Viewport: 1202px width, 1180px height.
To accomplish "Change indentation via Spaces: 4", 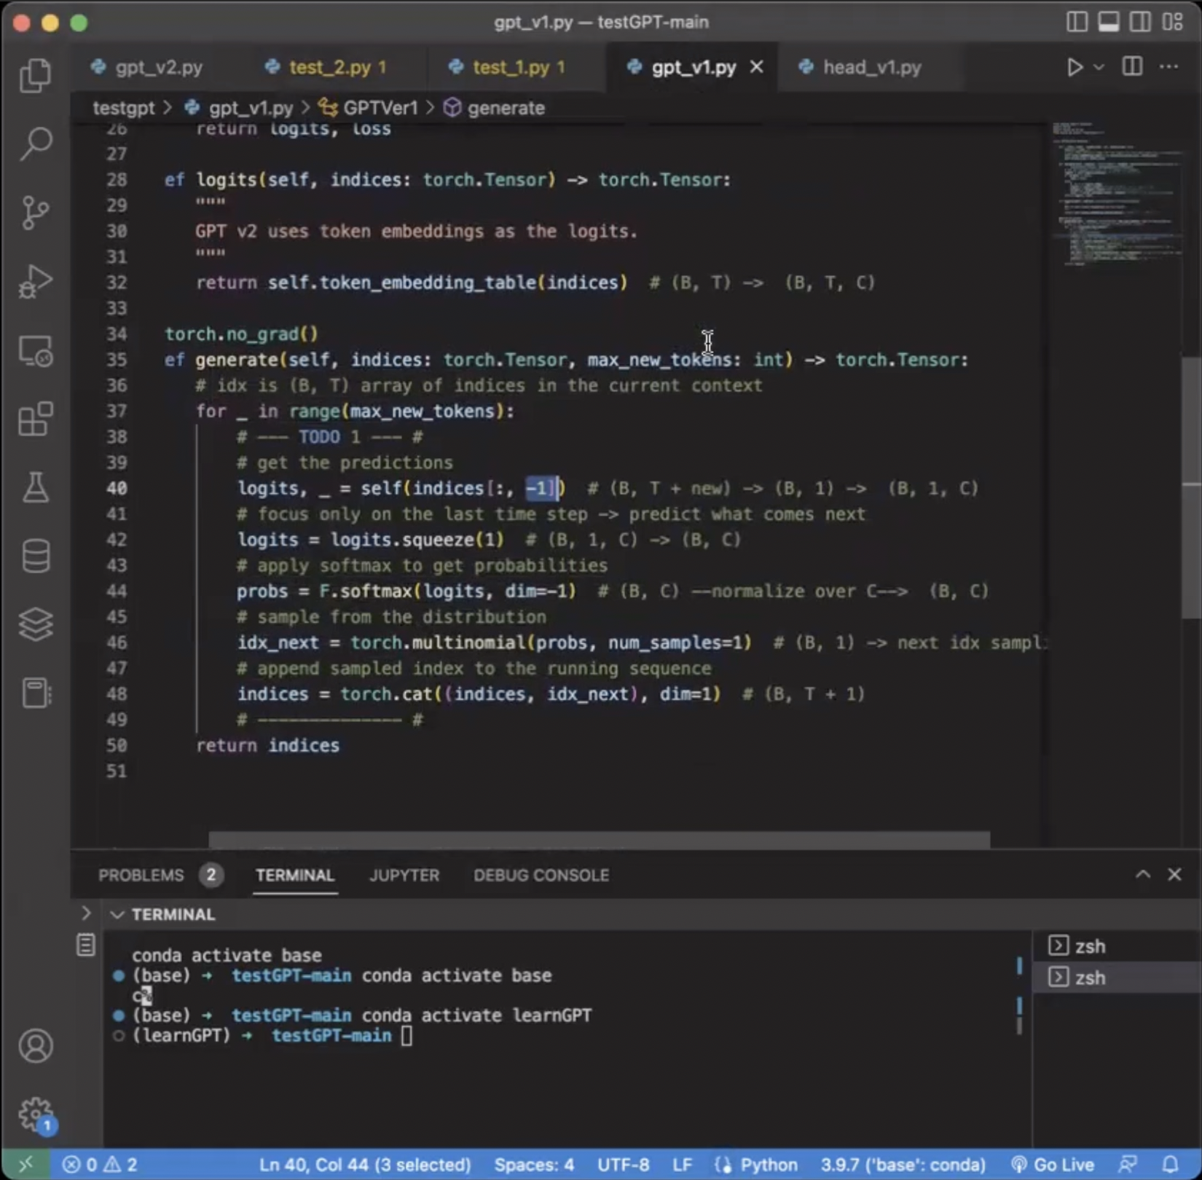I will click(x=534, y=1164).
